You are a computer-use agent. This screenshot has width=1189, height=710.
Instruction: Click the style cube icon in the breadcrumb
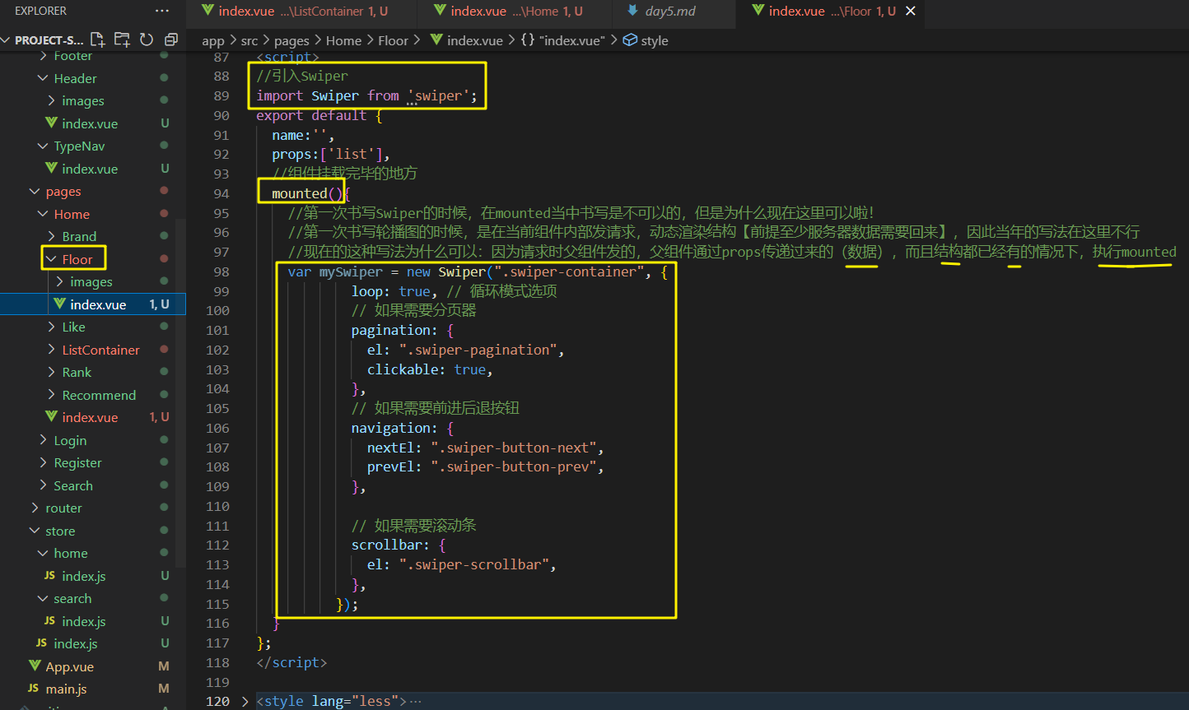click(x=630, y=39)
